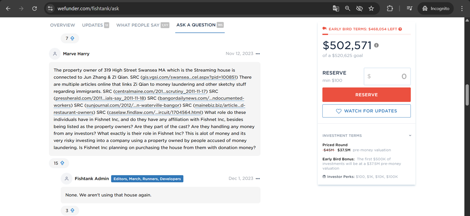Viewport: 470px width, 216px height.
Task: Open the pressherald.com source link
Action: tap(100, 98)
